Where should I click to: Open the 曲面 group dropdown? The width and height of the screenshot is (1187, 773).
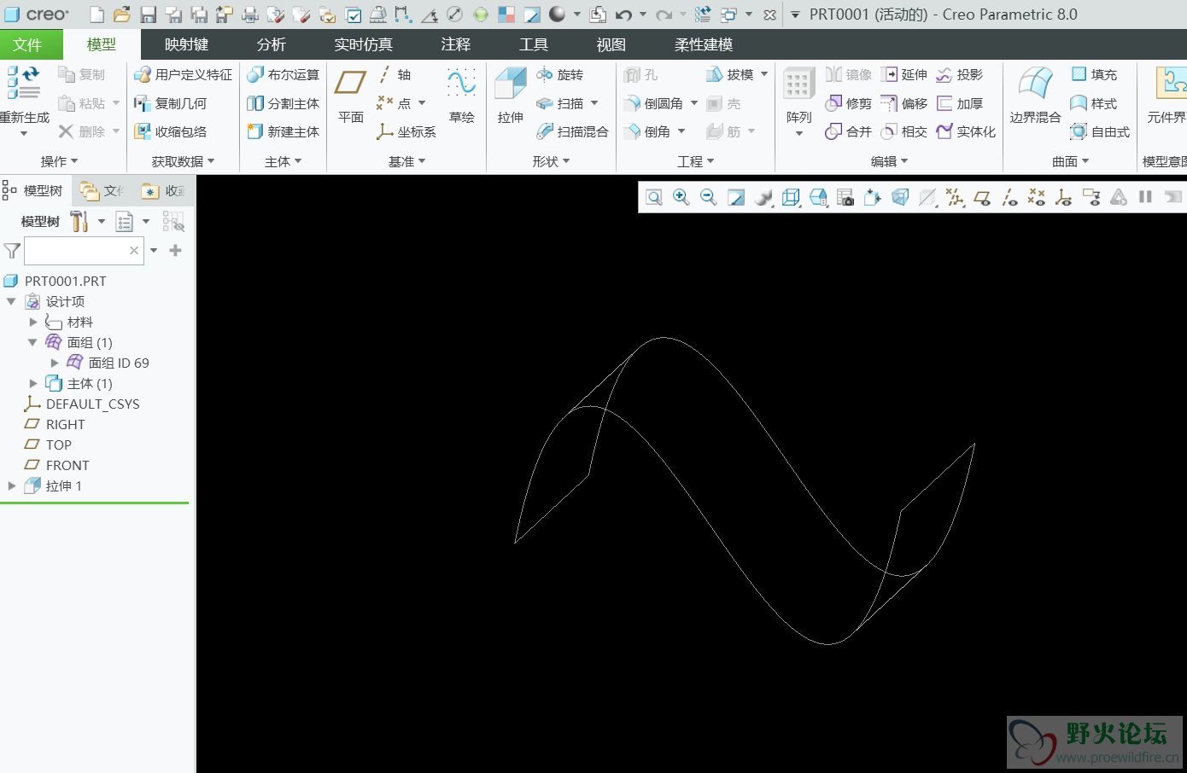click(x=1071, y=161)
